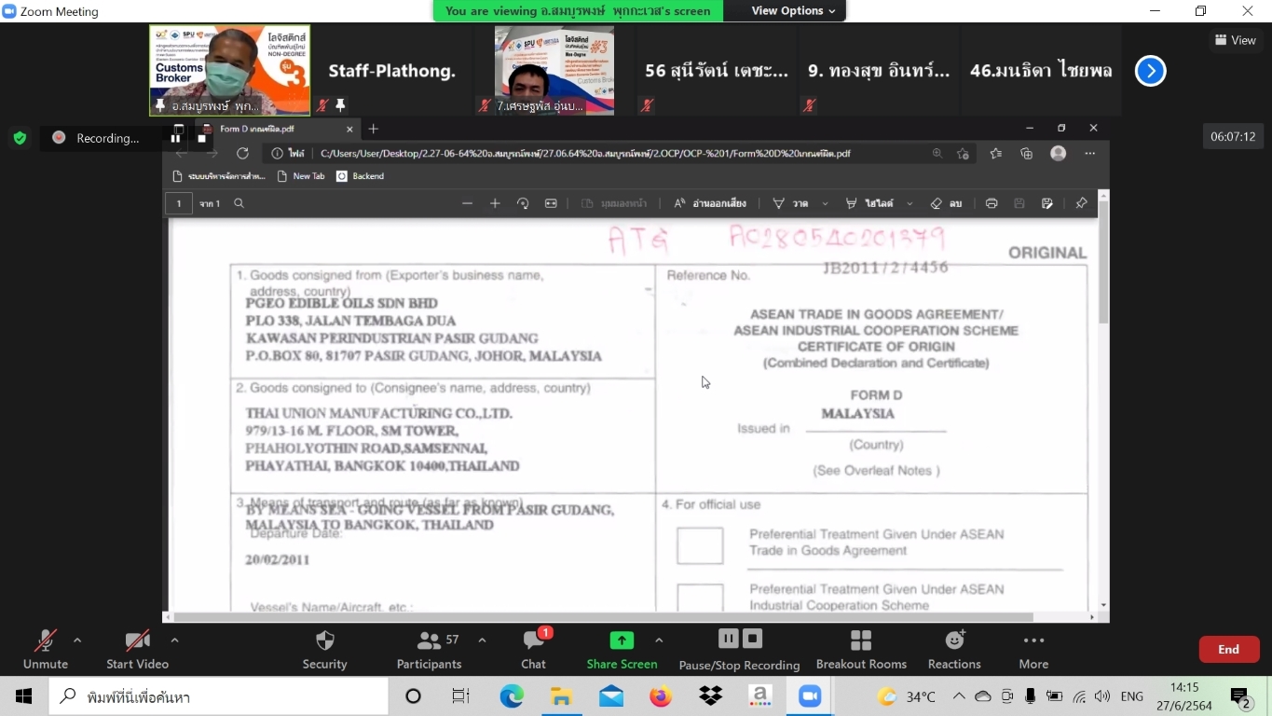Pause the recording in Zoom toolbar
This screenshot has width=1272, height=716.
(x=729, y=639)
